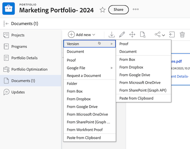Viewport: 190px width, 149px height.
Task: Select Proof in the Version submenu
Action: [x=124, y=44]
